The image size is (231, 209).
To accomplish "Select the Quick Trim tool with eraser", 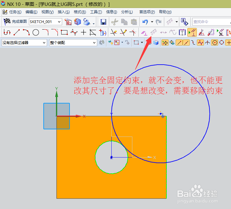I will 114,32.
